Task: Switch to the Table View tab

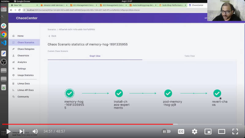Action: 190,56
